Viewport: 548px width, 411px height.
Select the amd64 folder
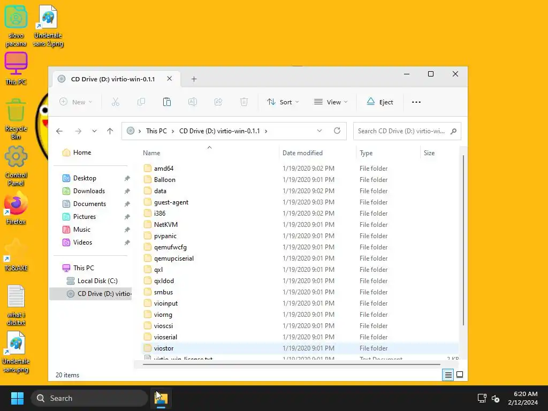coord(164,169)
